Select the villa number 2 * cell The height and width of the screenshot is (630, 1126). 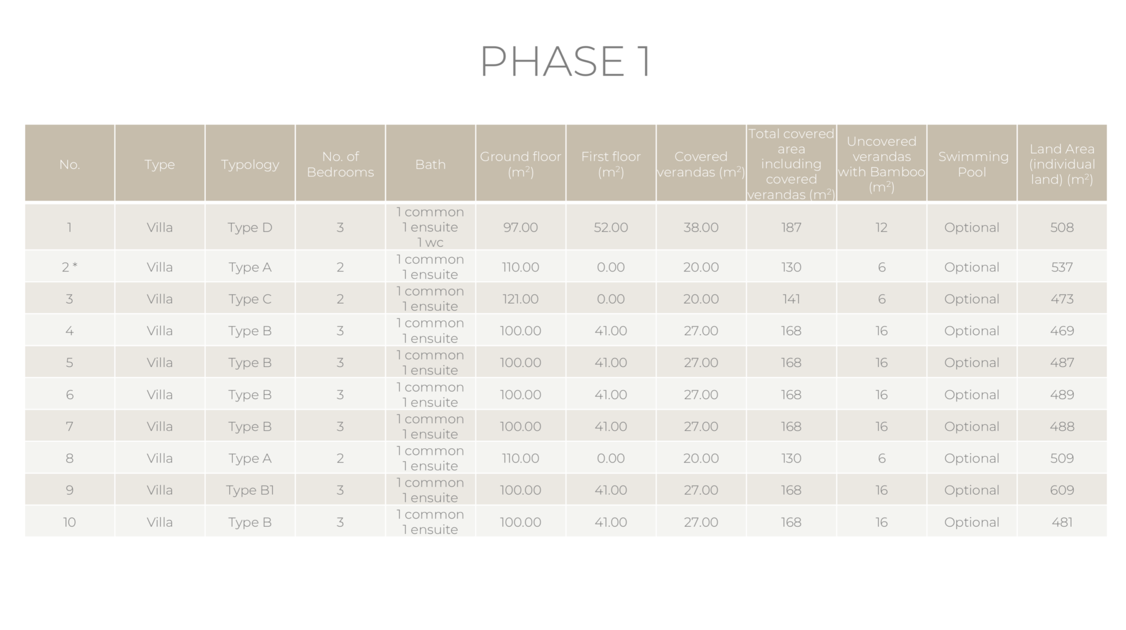tap(69, 267)
